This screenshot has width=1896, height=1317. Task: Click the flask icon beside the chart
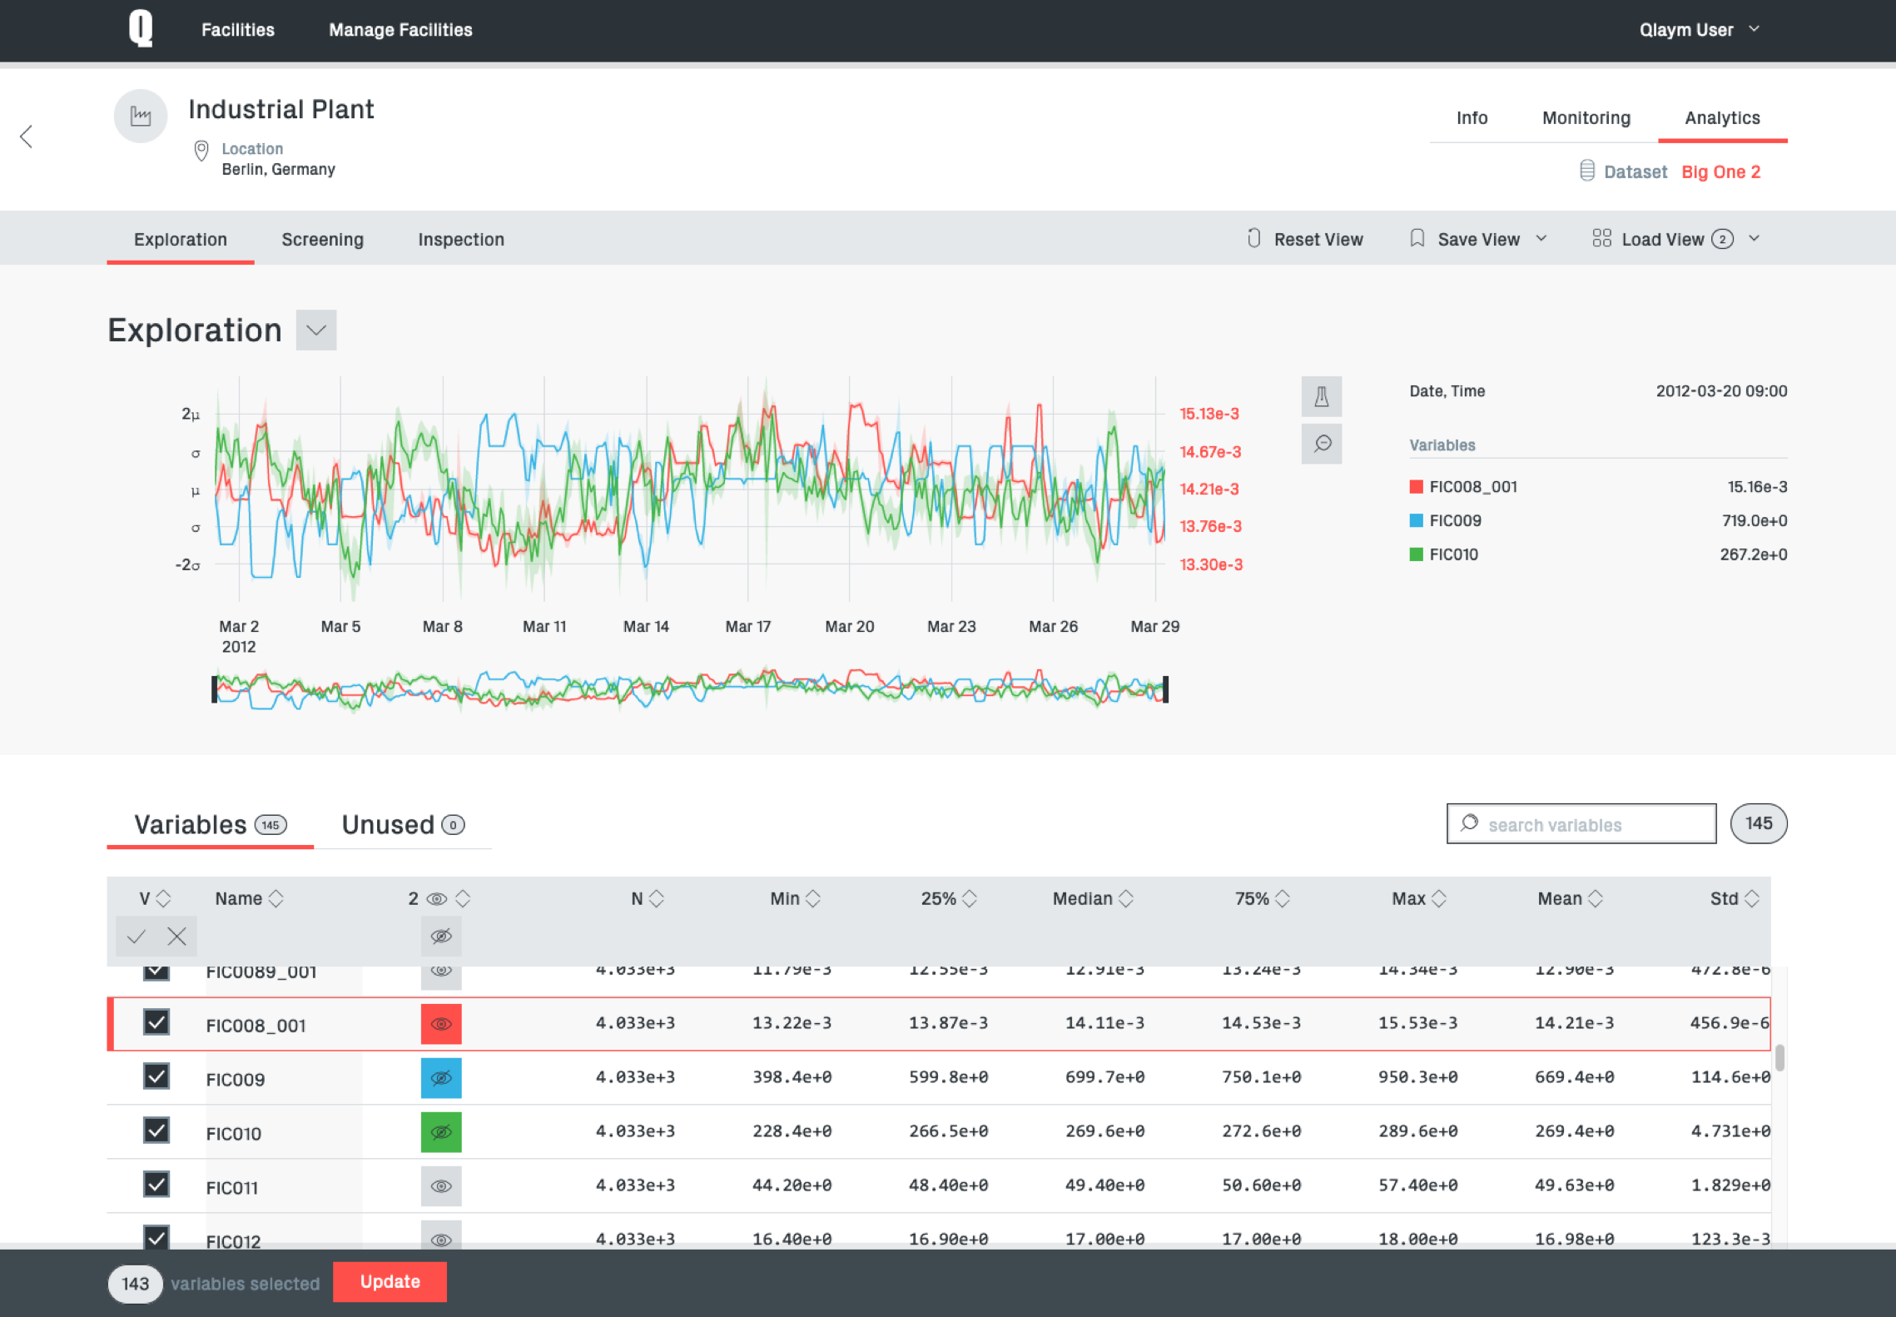click(x=1321, y=397)
